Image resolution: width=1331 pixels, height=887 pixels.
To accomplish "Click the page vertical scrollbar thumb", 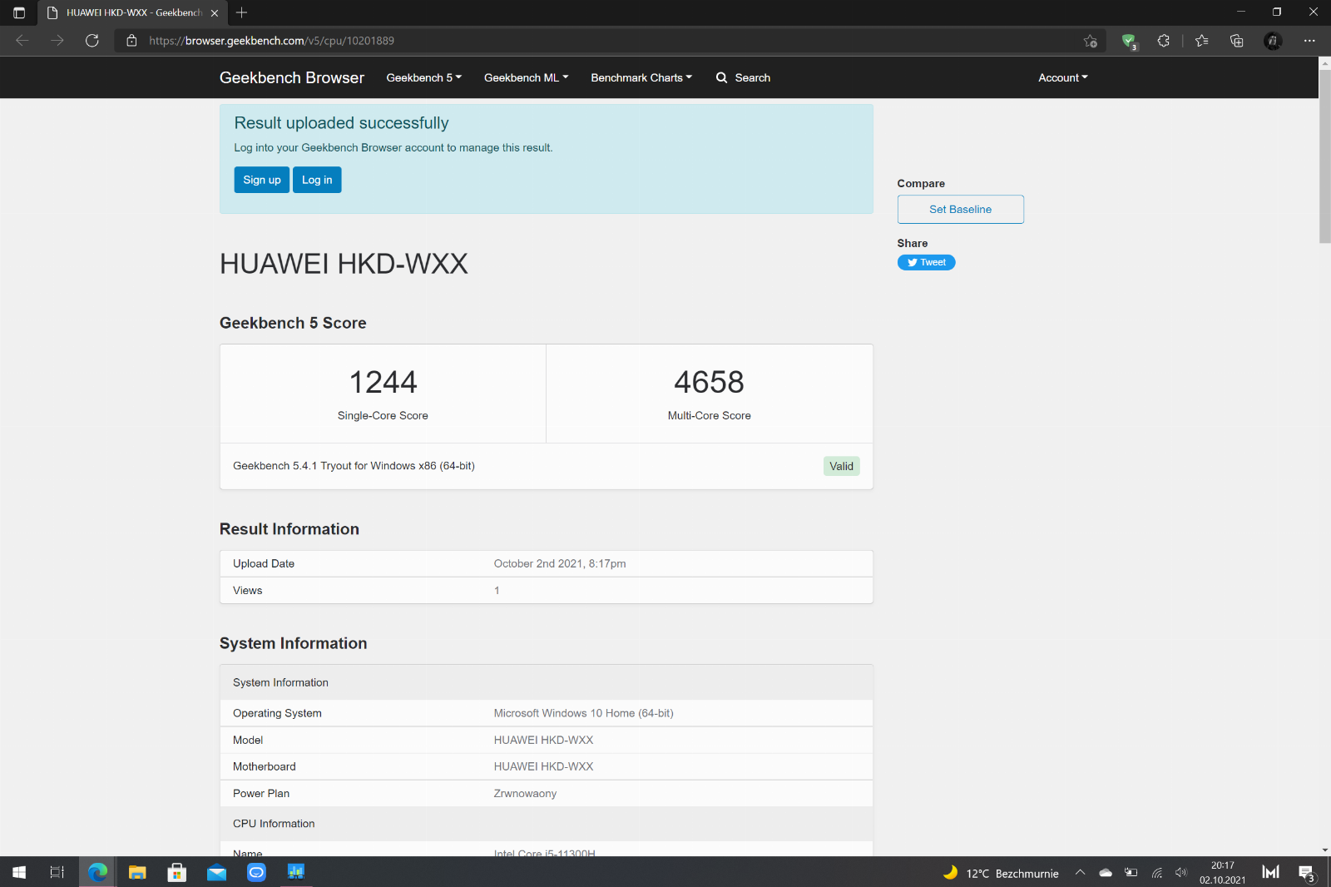I will [x=1324, y=156].
